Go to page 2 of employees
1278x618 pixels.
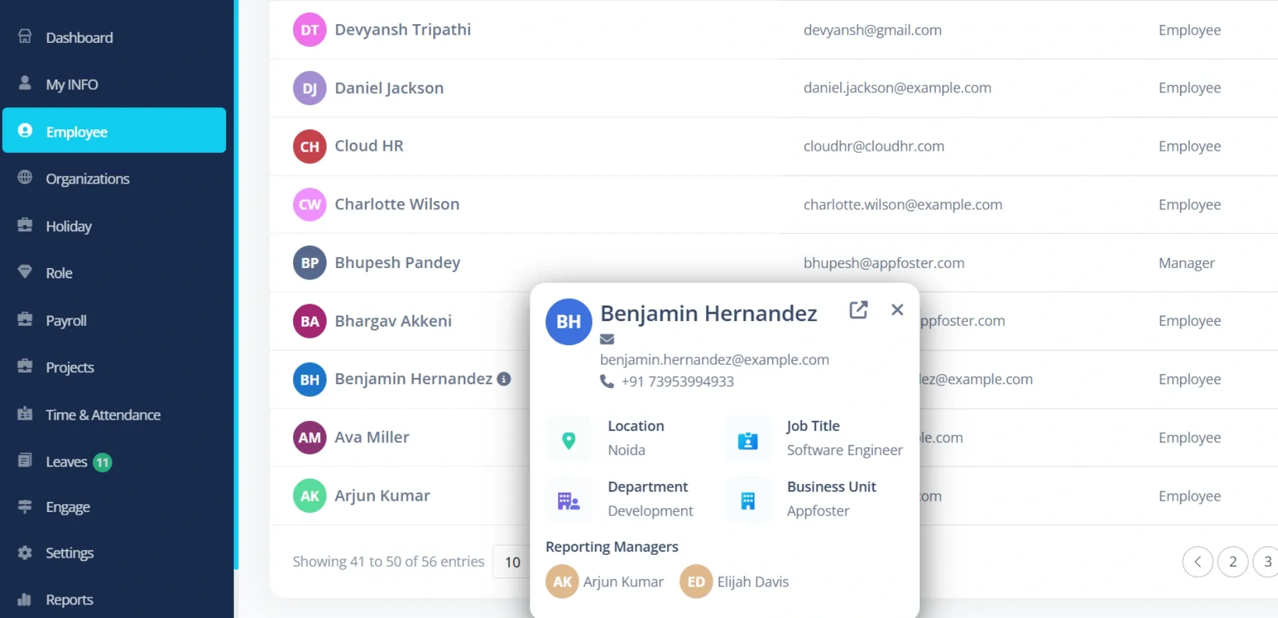pyautogui.click(x=1232, y=562)
